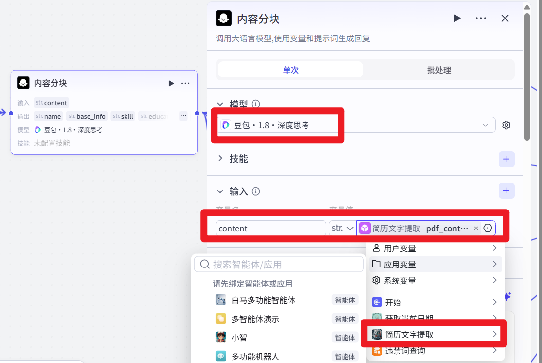Expand 系统变量 submenu

pyautogui.click(x=435, y=280)
